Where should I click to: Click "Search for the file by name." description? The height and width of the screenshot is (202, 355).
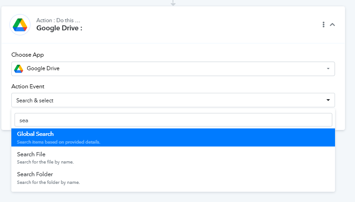coord(45,162)
